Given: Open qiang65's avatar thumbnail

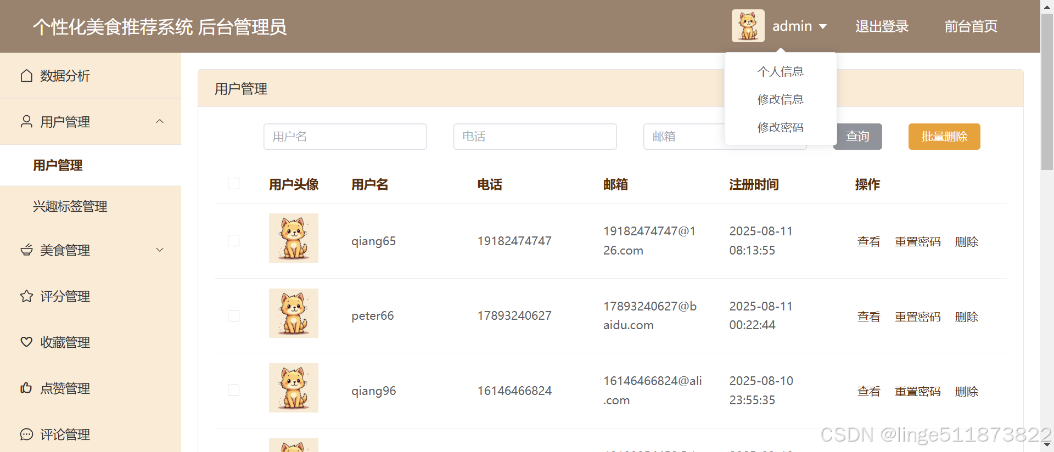Looking at the screenshot, I should [x=294, y=238].
